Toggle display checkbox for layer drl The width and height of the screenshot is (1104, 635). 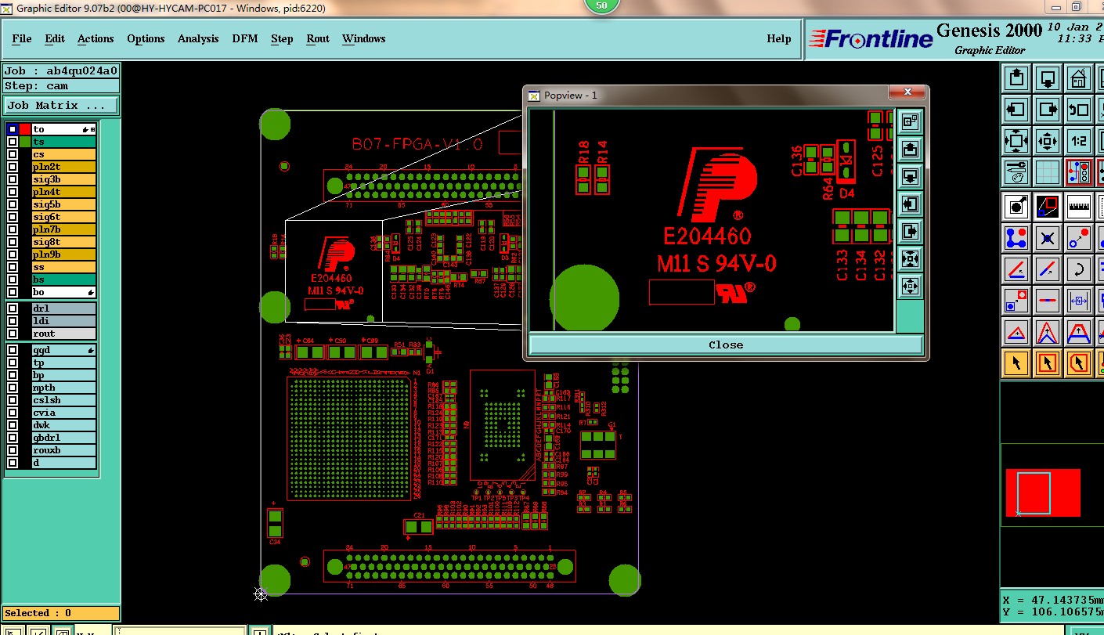[12, 308]
